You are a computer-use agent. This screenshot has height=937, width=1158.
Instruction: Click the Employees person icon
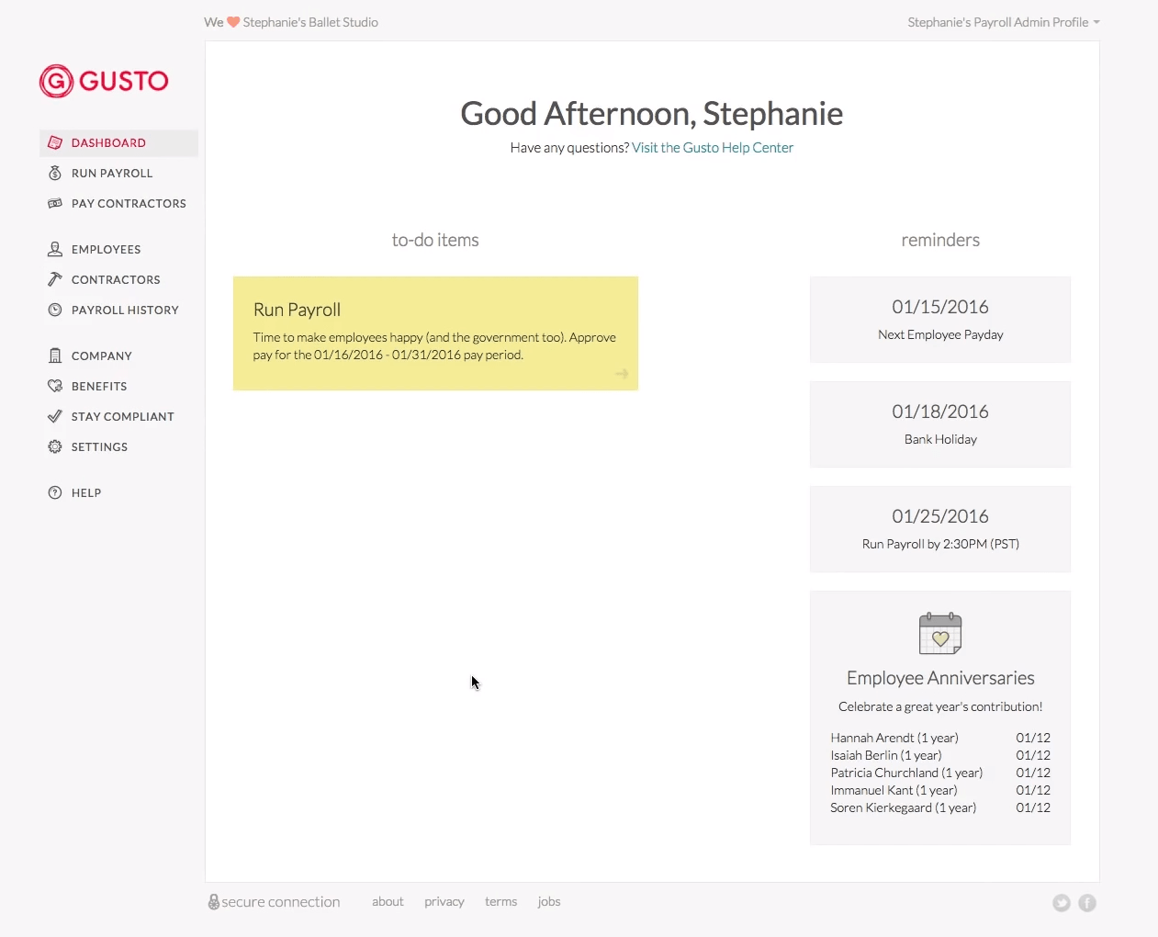click(55, 249)
